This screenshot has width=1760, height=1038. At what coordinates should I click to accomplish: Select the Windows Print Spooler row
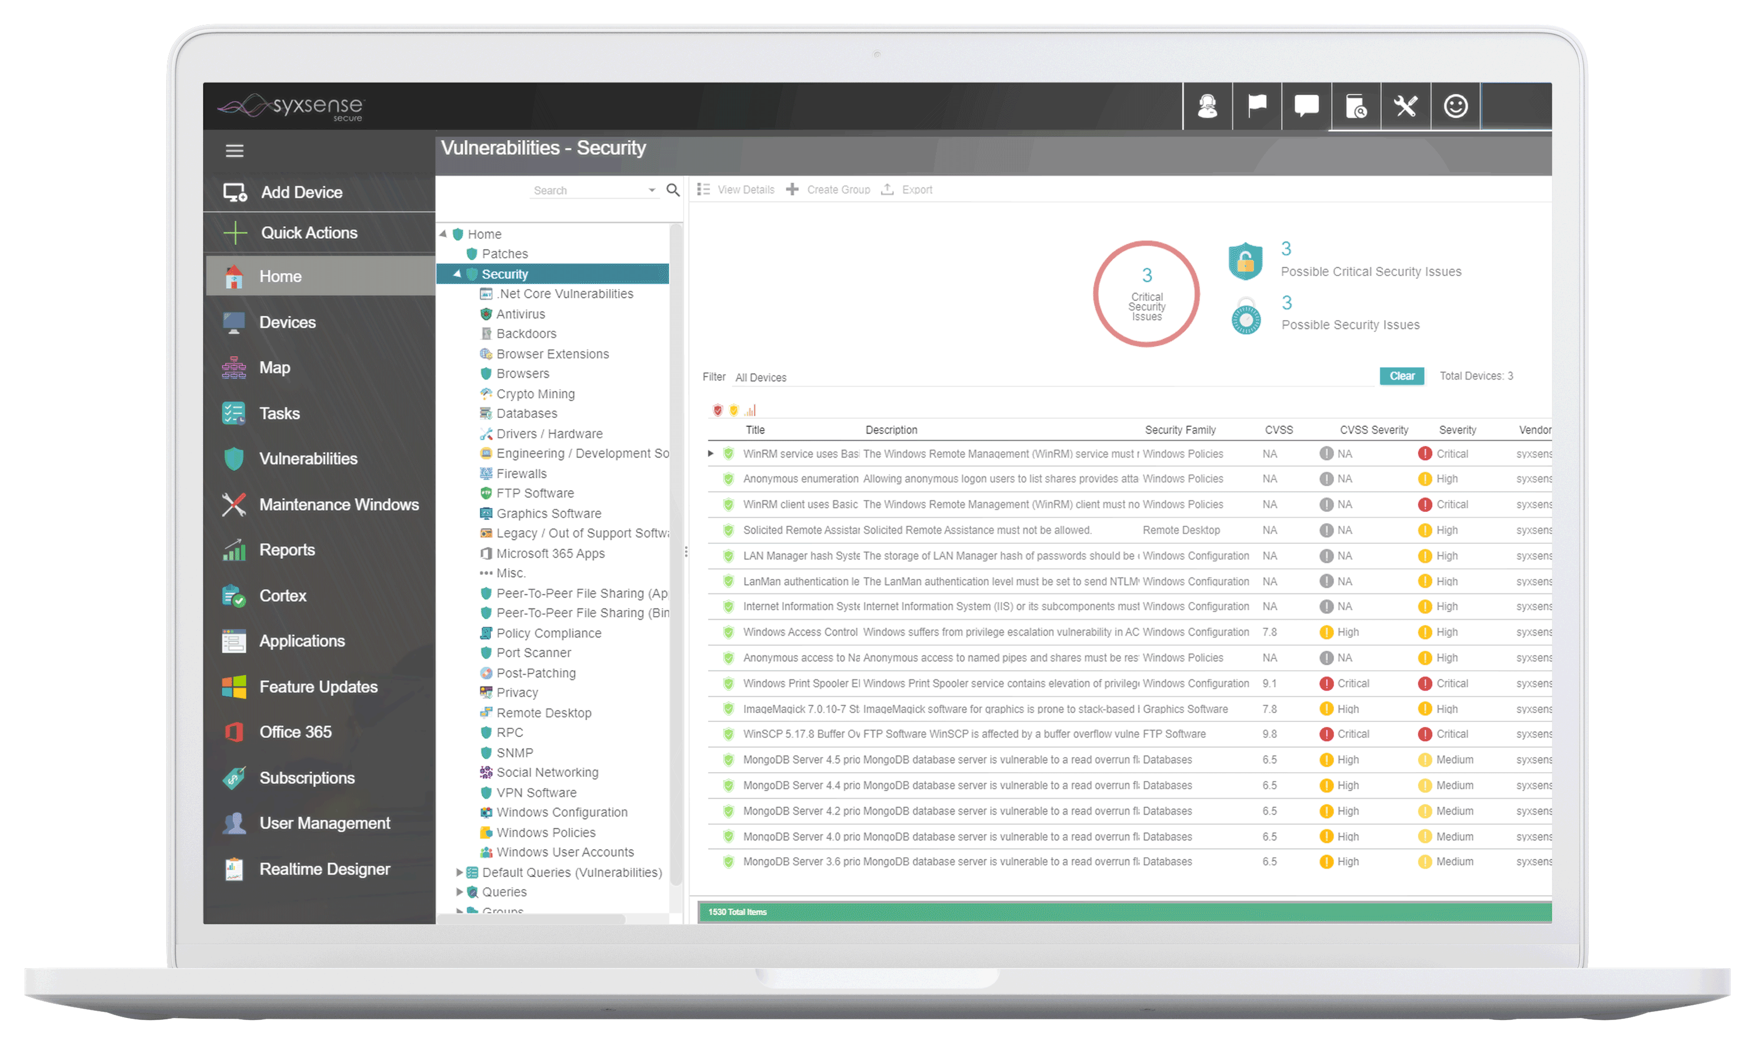point(1129,684)
